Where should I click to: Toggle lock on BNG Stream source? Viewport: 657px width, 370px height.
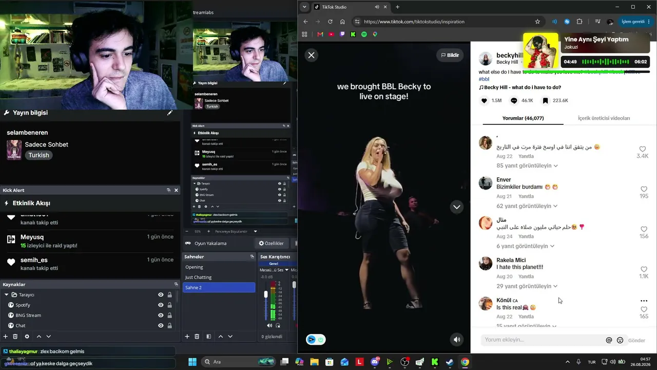click(170, 316)
